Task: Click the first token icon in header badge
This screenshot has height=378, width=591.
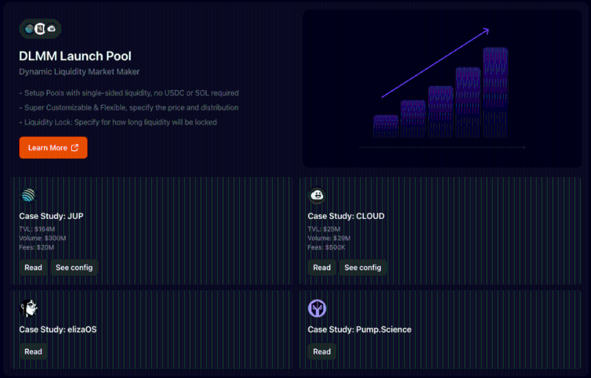Action: coord(29,29)
